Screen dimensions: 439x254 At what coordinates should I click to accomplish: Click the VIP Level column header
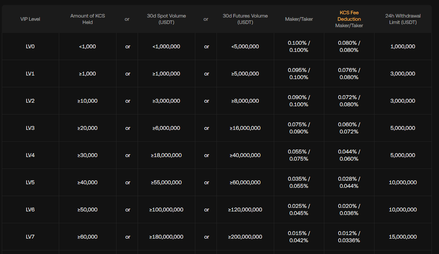30,19
